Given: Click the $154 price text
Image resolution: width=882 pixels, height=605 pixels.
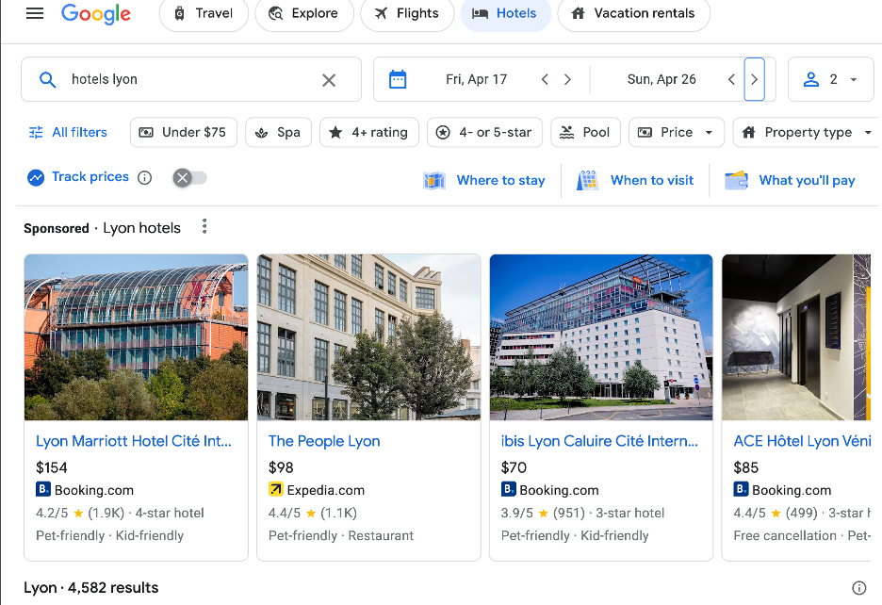Looking at the screenshot, I should [52, 467].
